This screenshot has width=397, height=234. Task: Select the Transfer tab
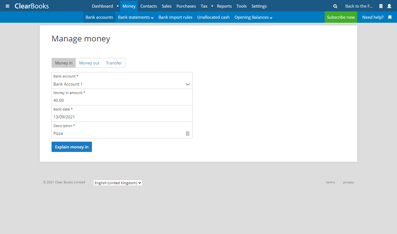[114, 63]
